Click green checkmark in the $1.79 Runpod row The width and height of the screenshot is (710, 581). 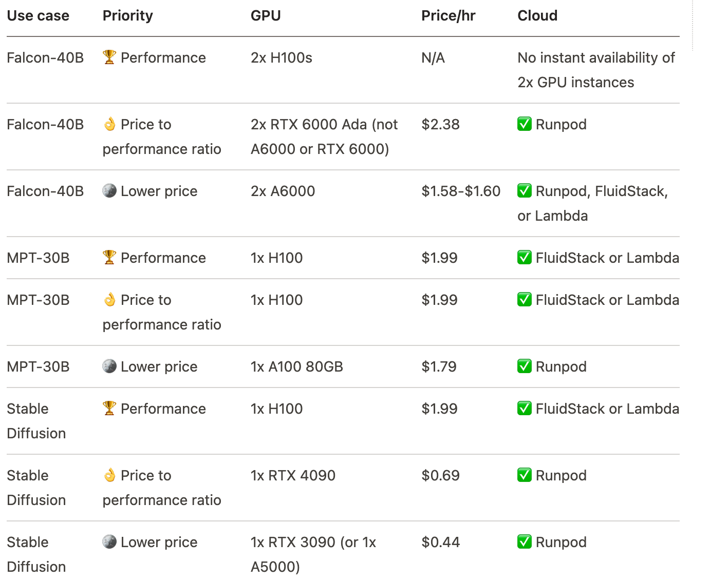tap(525, 366)
